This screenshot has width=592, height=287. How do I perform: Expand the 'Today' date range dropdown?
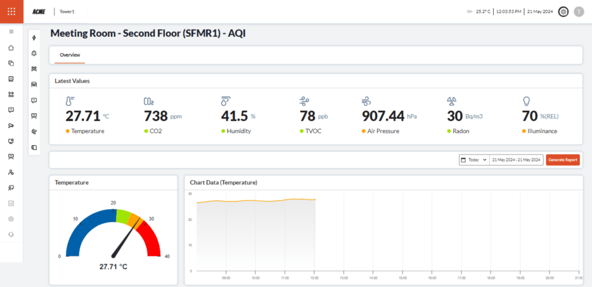point(474,160)
